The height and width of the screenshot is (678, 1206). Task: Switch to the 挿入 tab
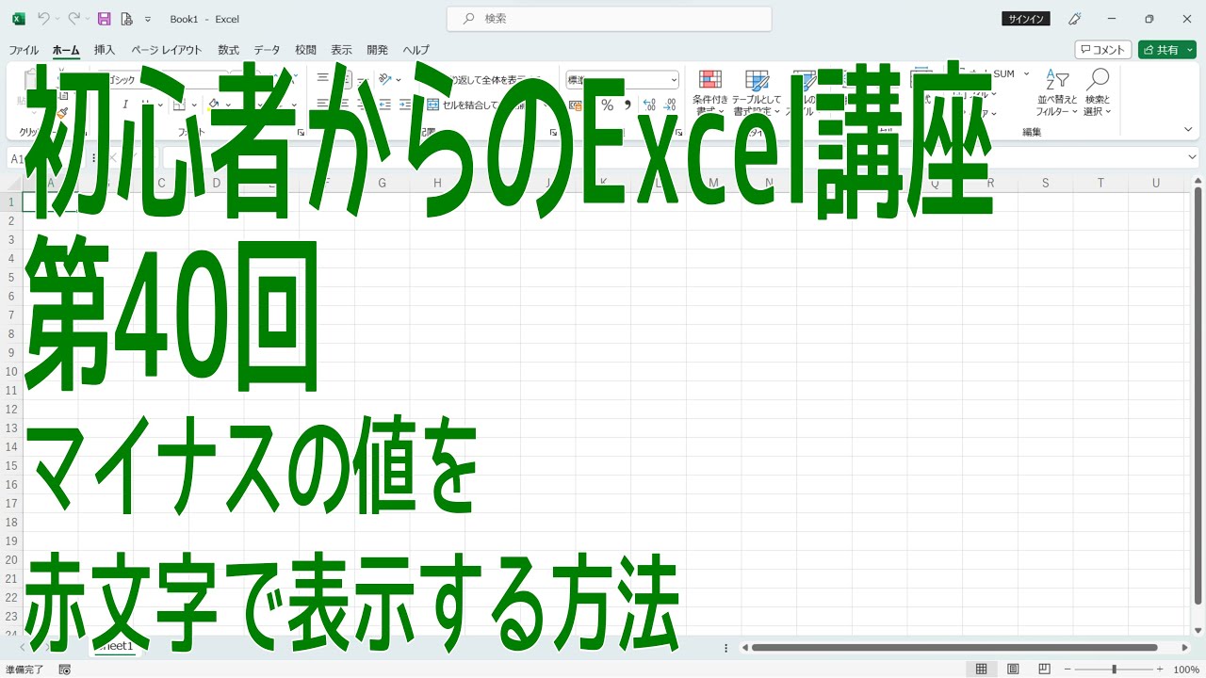[x=105, y=50]
